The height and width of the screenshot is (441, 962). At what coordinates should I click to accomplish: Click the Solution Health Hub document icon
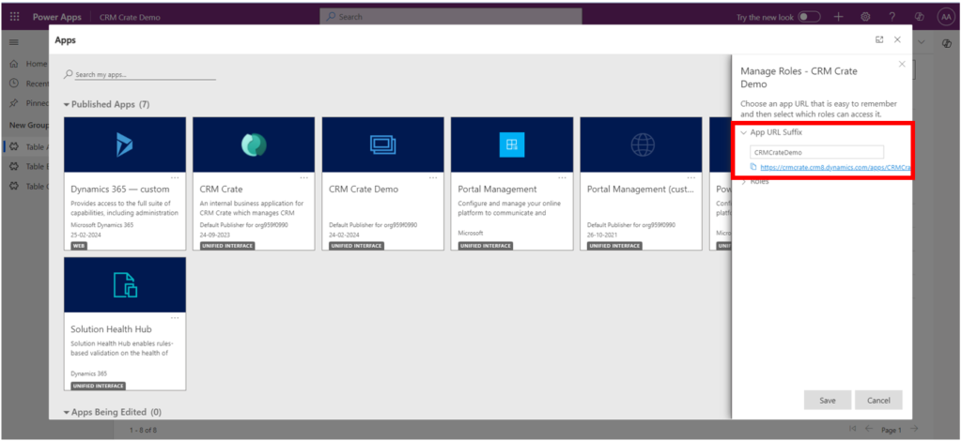pos(125,285)
